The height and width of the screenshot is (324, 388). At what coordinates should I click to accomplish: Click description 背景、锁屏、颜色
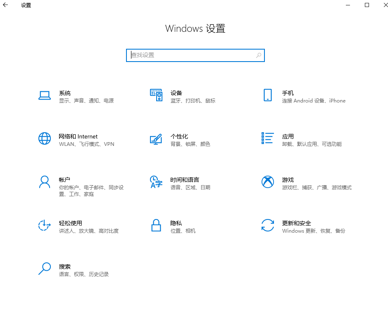point(190,144)
